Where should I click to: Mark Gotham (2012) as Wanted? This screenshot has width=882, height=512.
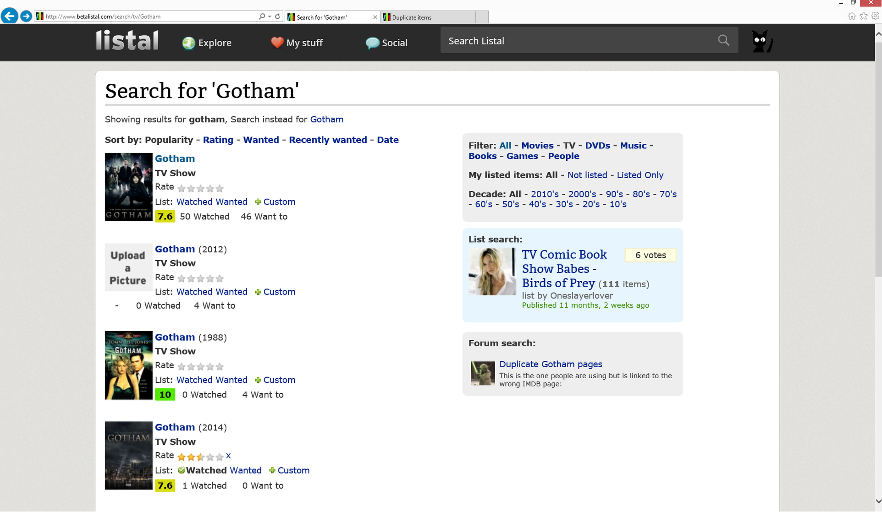coord(232,292)
